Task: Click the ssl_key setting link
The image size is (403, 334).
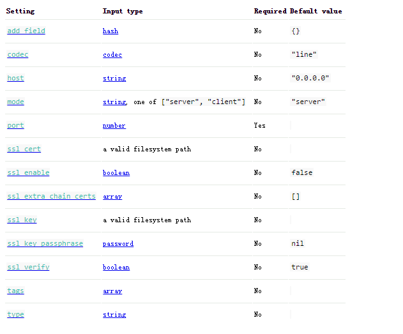Action: pyautogui.click(x=22, y=220)
